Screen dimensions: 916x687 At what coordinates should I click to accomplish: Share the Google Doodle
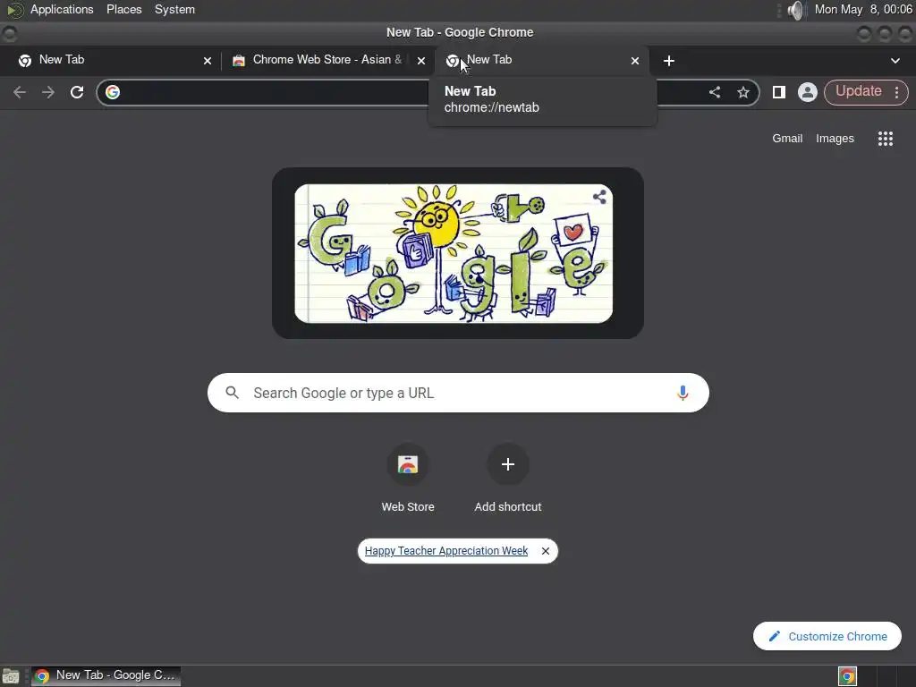tap(599, 197)
